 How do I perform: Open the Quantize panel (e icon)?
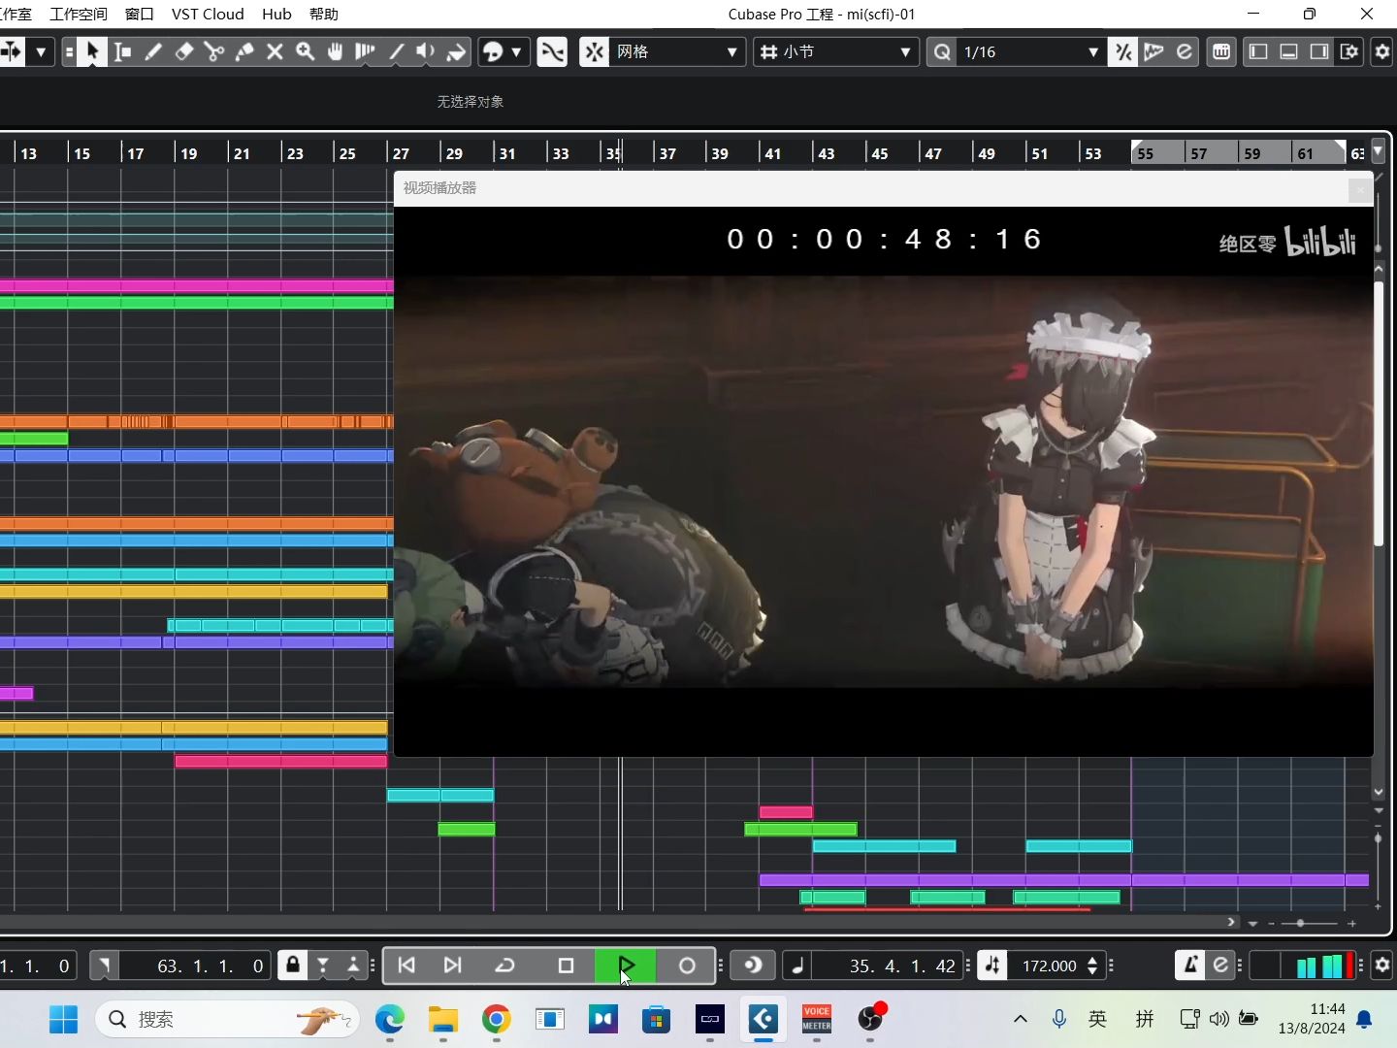click(1185, 51)
